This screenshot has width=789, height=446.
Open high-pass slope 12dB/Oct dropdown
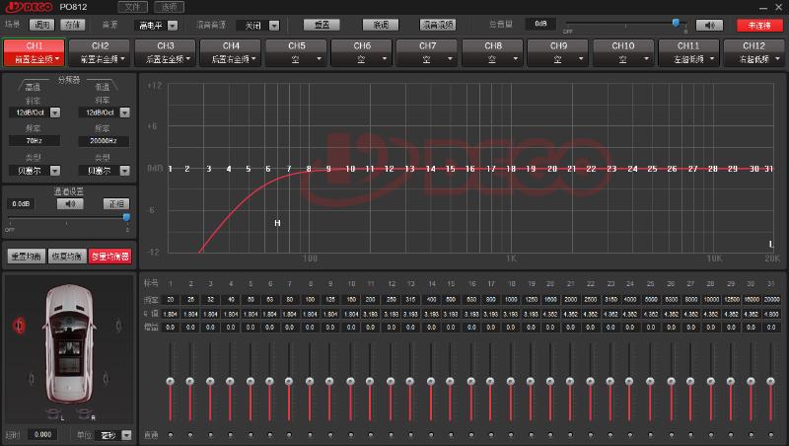pyautogui.click(x=35, y=112)
